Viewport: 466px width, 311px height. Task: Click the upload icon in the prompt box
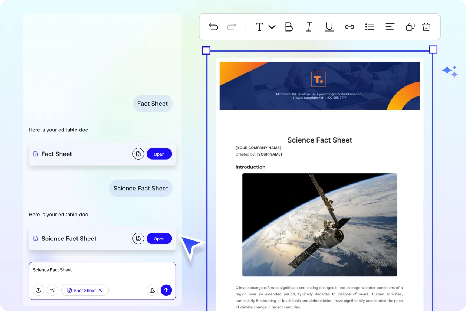click(39, 290)
